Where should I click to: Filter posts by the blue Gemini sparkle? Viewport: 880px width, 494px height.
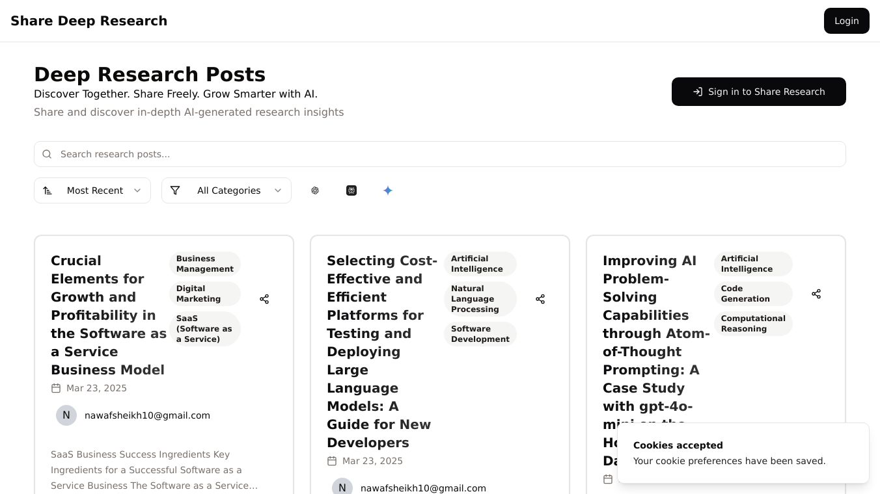[x=388, y=190]
